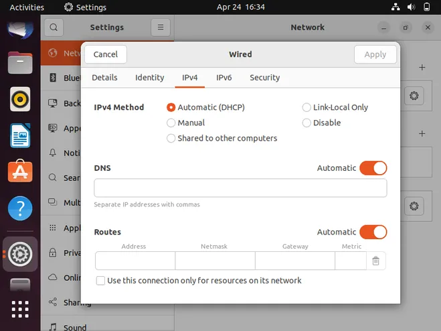Launch LibreOffice Writer from dock
This screenshot has width=441, height=331.
pos(20,136)
